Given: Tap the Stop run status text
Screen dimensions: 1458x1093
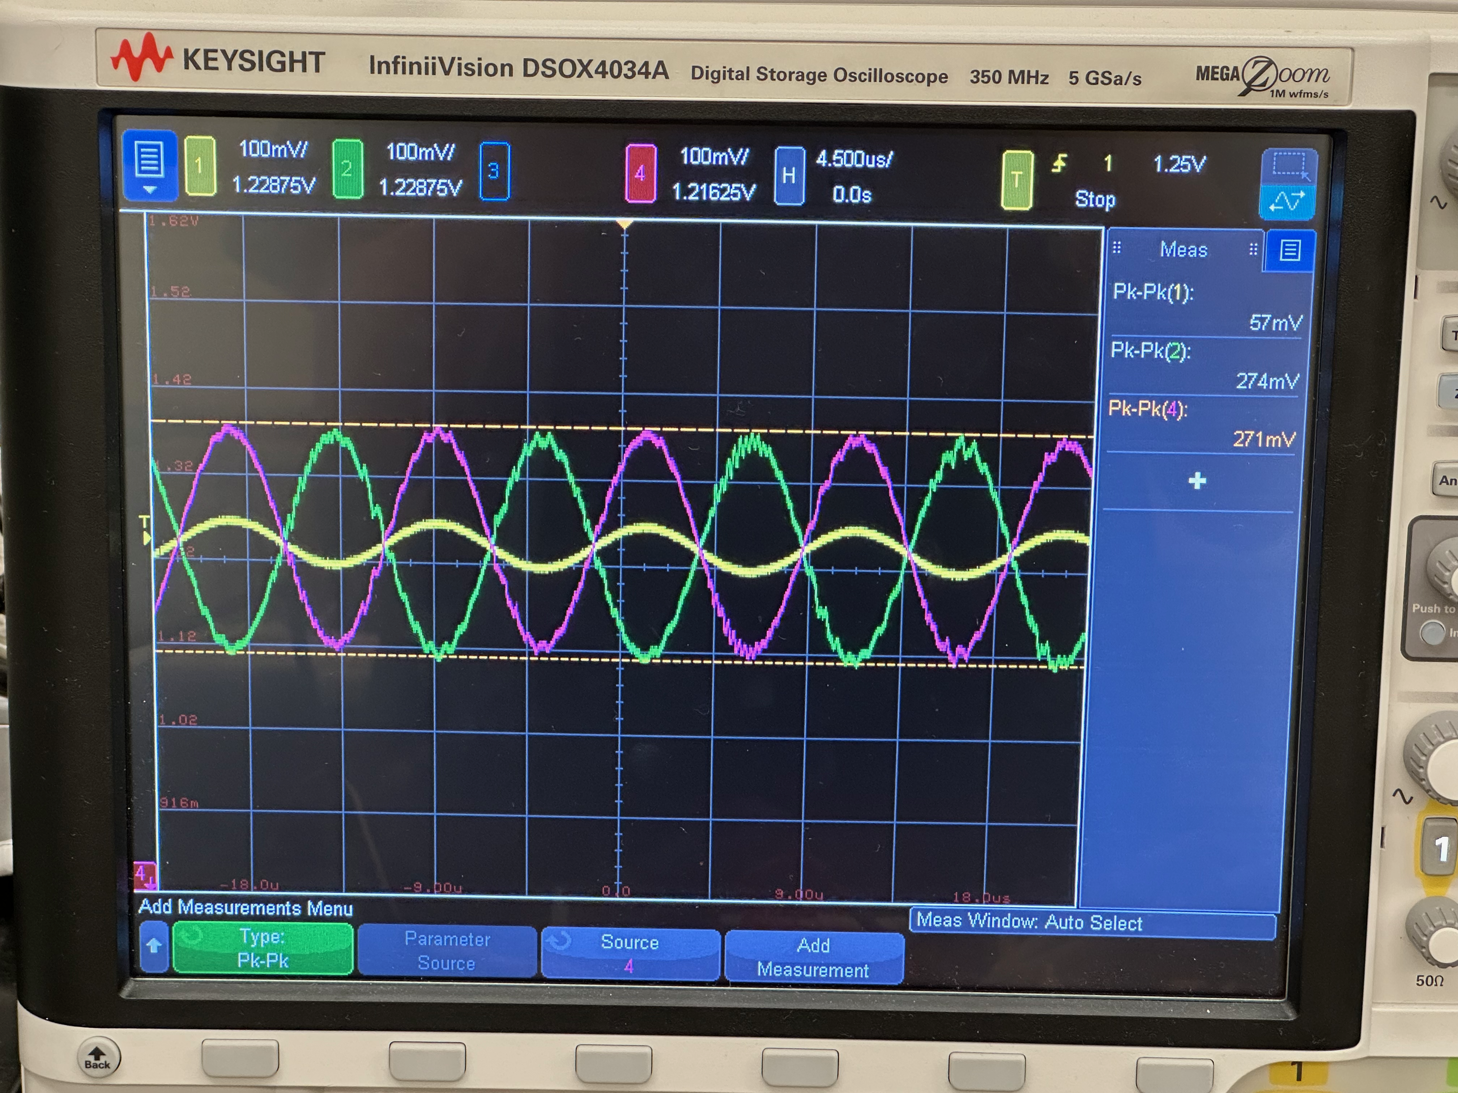Looking at the screenshot, I should (x=1095, y=199).
